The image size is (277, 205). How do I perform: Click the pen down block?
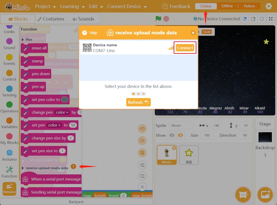tap(36, 74)
